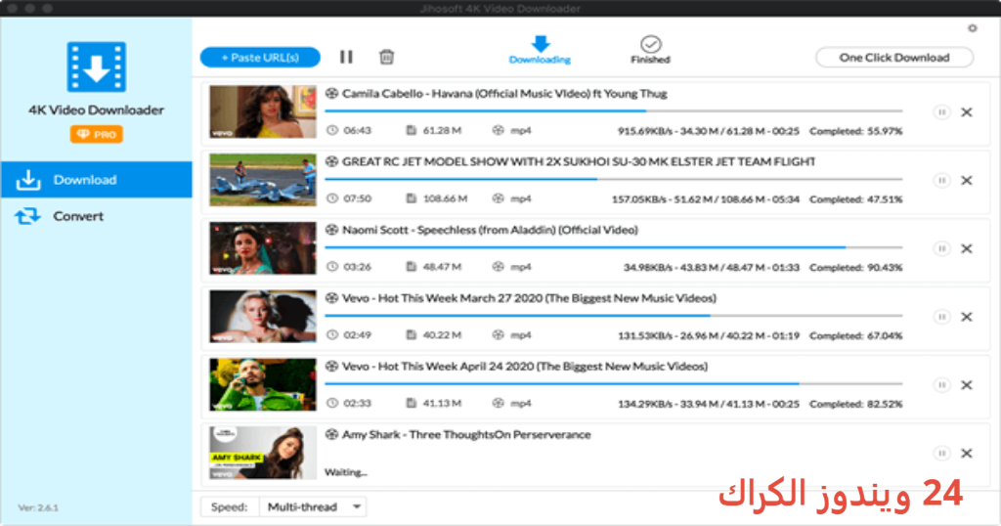The image size is (1001, 526).
Task: Click the RC JET MODEL progress bar
Action: 614,179
